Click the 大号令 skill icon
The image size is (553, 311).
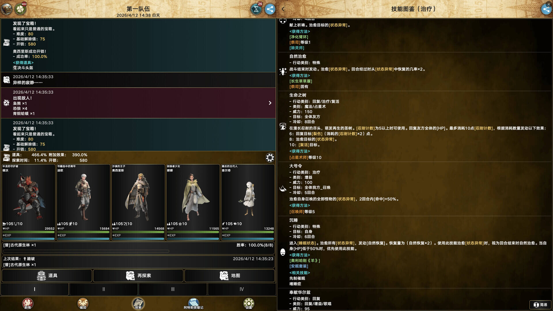pos(283,189)
